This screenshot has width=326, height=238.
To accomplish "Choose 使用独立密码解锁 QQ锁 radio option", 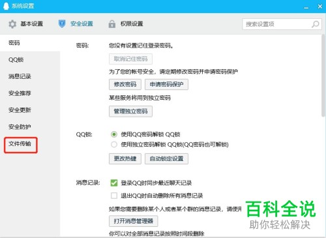I will point(114,144).
